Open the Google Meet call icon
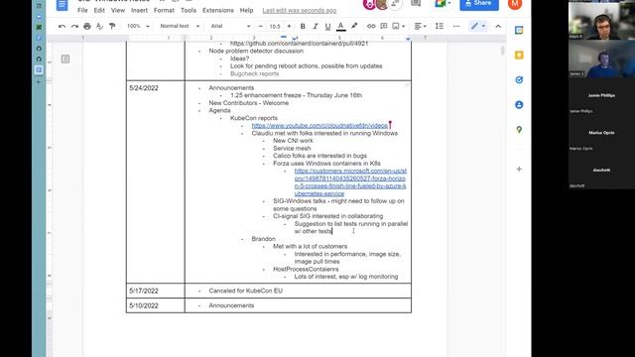The width and height of the screenshot is (635, 357). point(442,4)
